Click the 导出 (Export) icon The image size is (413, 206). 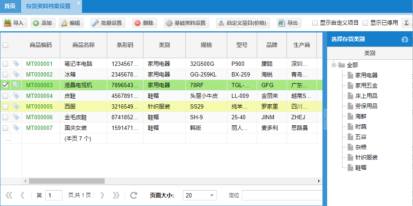point(281,23)
